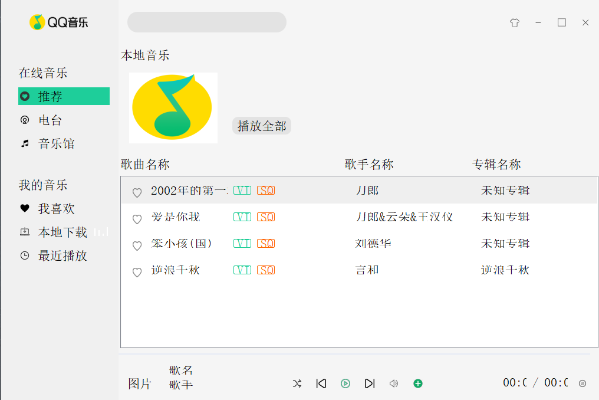This screenshot has width=599, height=400.
Task: Like the song 笨小孩(国)
Action: pyautogui.click(x=137, y=245)
